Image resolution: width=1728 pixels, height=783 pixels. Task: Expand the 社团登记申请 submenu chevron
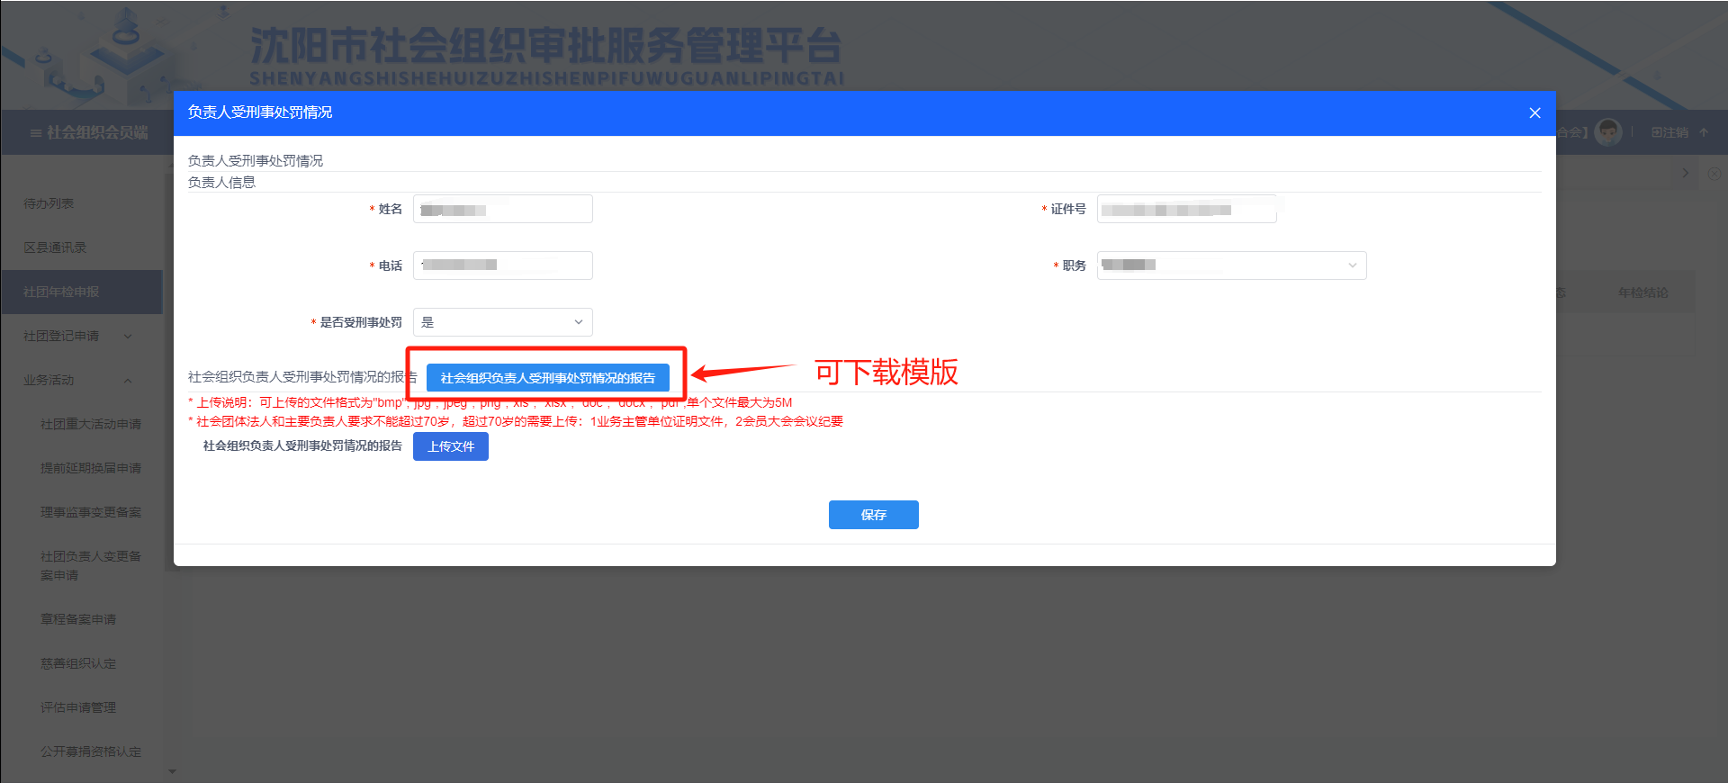coord(128,337)
